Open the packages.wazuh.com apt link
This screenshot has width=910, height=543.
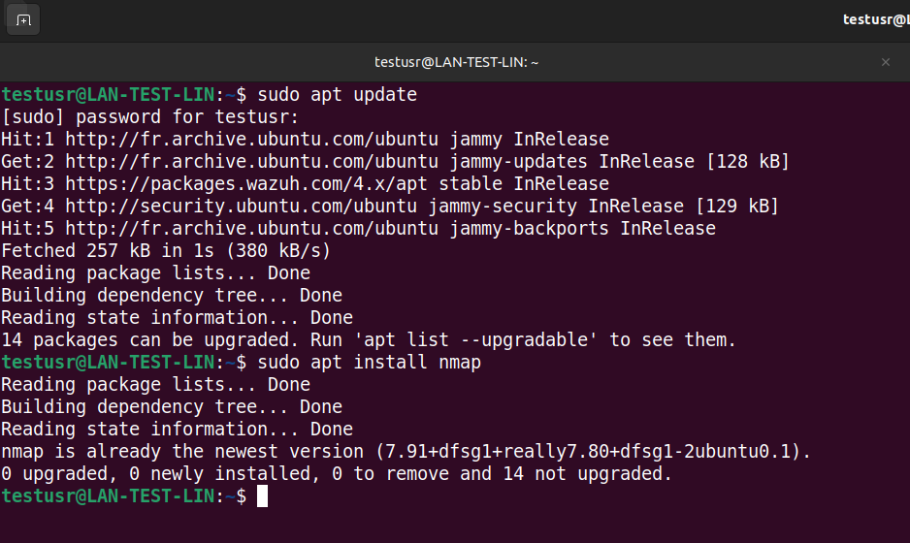(246, 184)
